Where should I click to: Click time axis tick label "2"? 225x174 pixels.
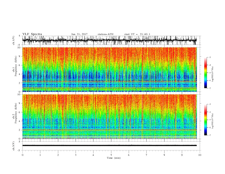point(58,155)
